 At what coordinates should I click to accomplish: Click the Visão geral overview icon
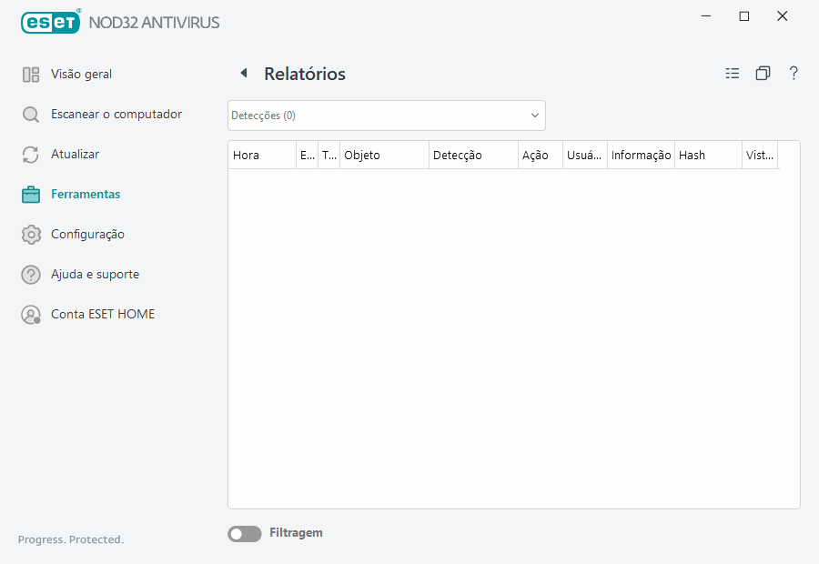[x=31, y=74]
